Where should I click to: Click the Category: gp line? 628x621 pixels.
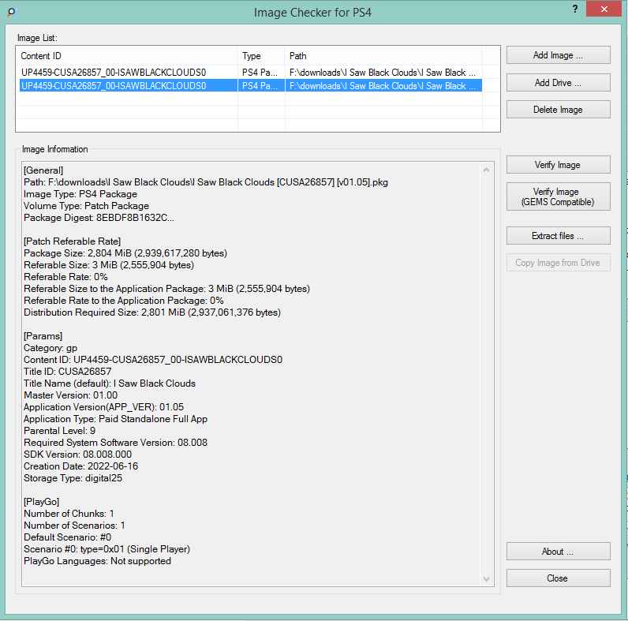click(x=50, y=348)
